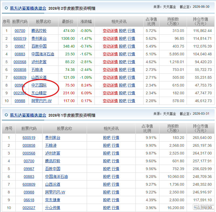
Task: Open 变动详情 for 泸州老窖
Action: coord(110,62)
